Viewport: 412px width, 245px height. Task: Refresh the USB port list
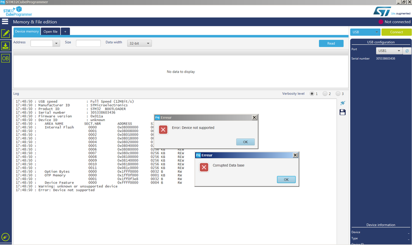[407, 51]
